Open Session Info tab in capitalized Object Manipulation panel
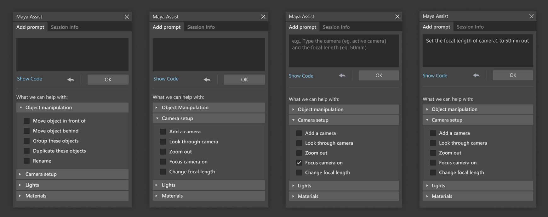The image size is (548, 217). pyautogui.click(x=201, y=27)
